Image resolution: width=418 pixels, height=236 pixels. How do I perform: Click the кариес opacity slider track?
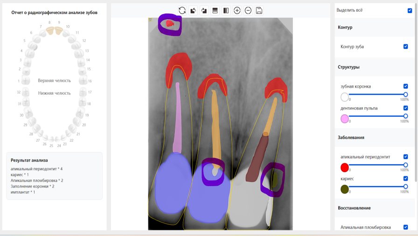tap(377, 186)
